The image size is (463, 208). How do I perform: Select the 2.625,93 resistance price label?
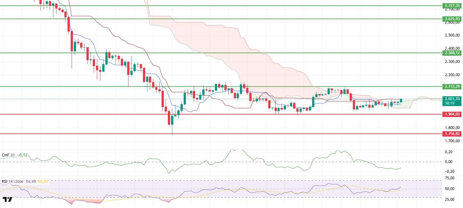(x=452, y=19)
